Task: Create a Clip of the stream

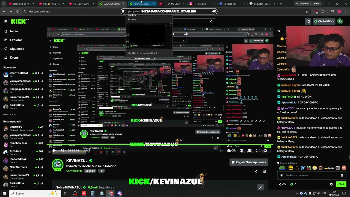Action: [232, 150]
